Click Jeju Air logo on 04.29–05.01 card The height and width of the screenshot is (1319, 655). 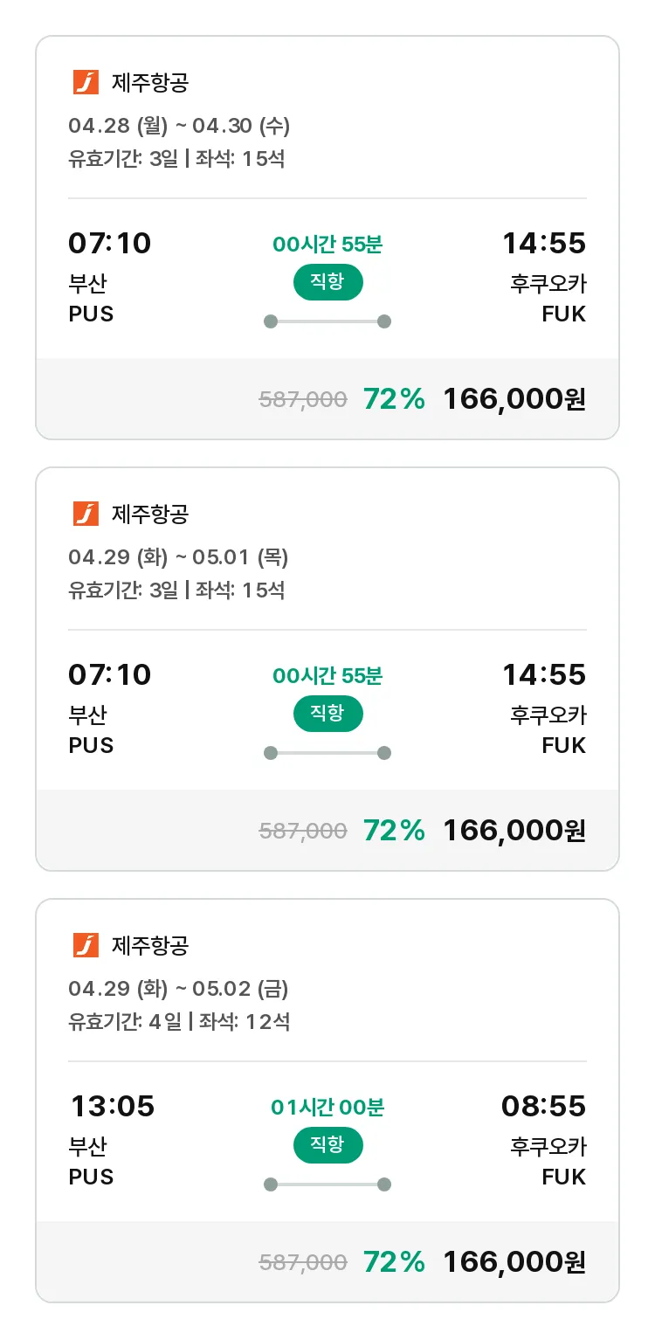point(86,514)
